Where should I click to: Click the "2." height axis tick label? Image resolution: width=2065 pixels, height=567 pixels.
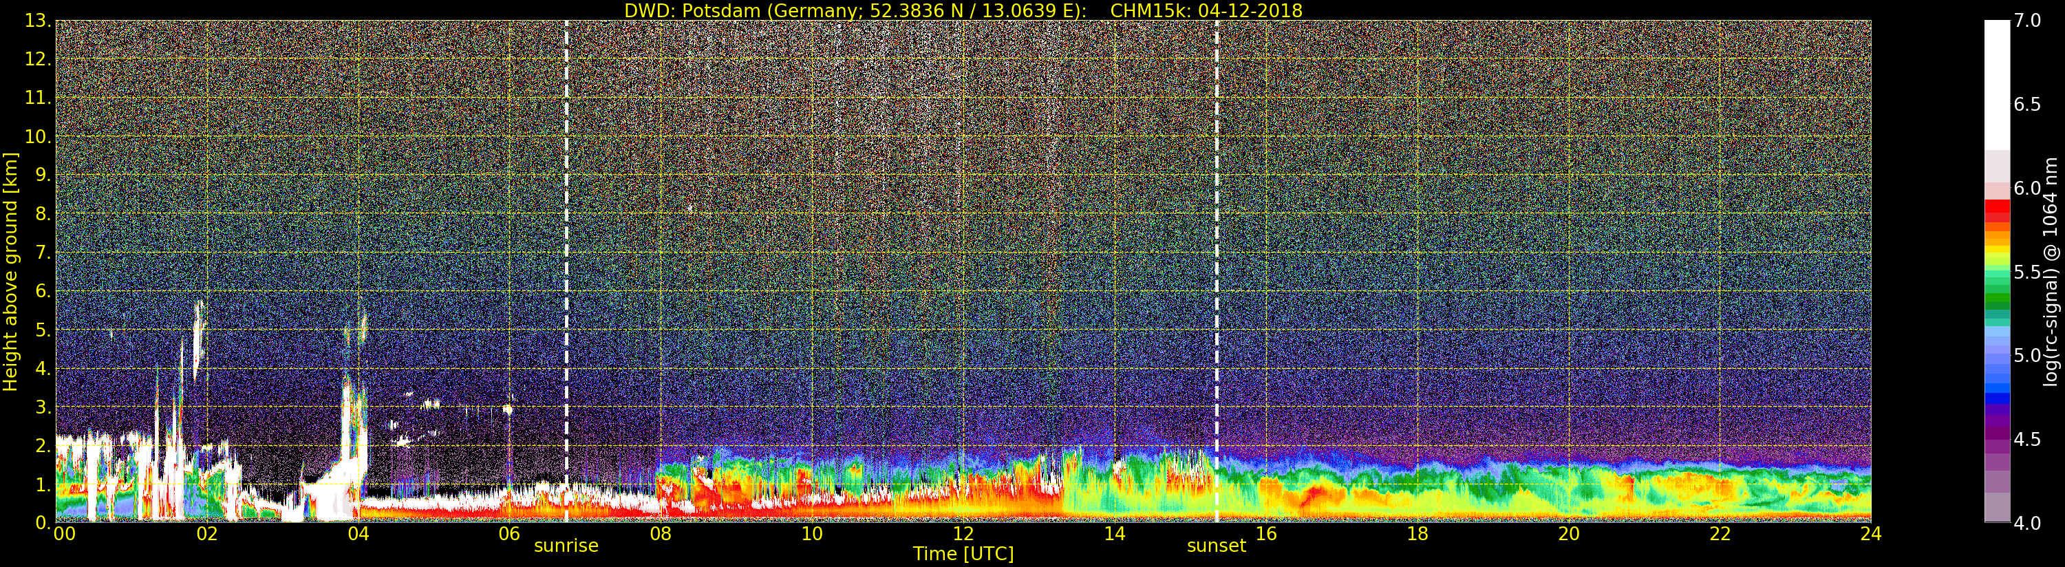point(43,446)
